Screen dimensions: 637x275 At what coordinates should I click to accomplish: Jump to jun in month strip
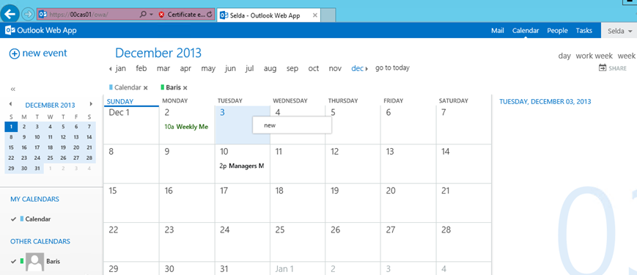pos(230,69)
